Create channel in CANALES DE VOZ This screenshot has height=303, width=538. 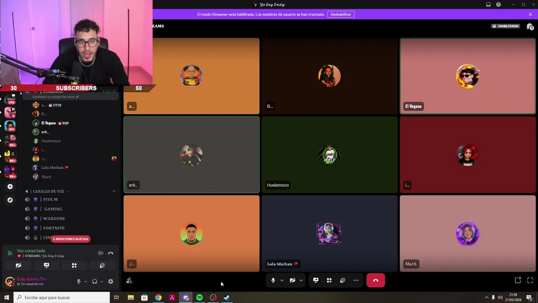(113, 191)
